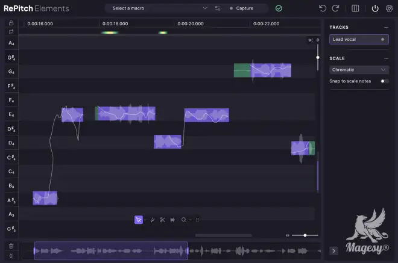398x263 pixels.
Task: Click the E4 piano key label
Action: coord(11,114)
